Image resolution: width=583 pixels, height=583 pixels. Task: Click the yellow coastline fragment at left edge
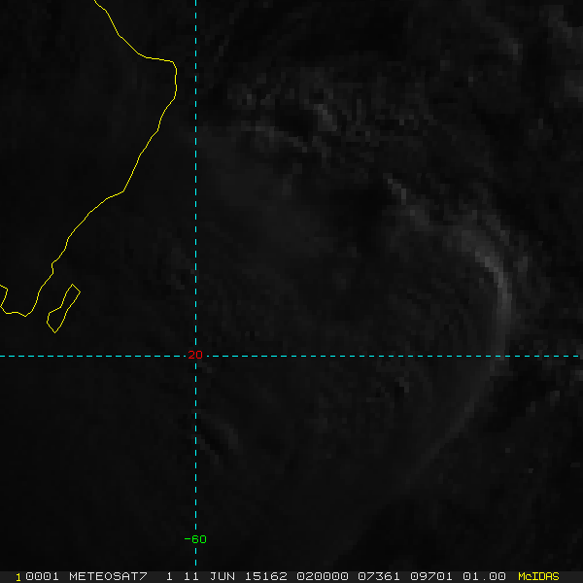point(4,291)
